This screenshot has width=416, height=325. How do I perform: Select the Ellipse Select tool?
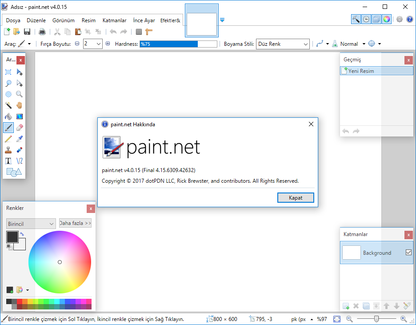8,94
